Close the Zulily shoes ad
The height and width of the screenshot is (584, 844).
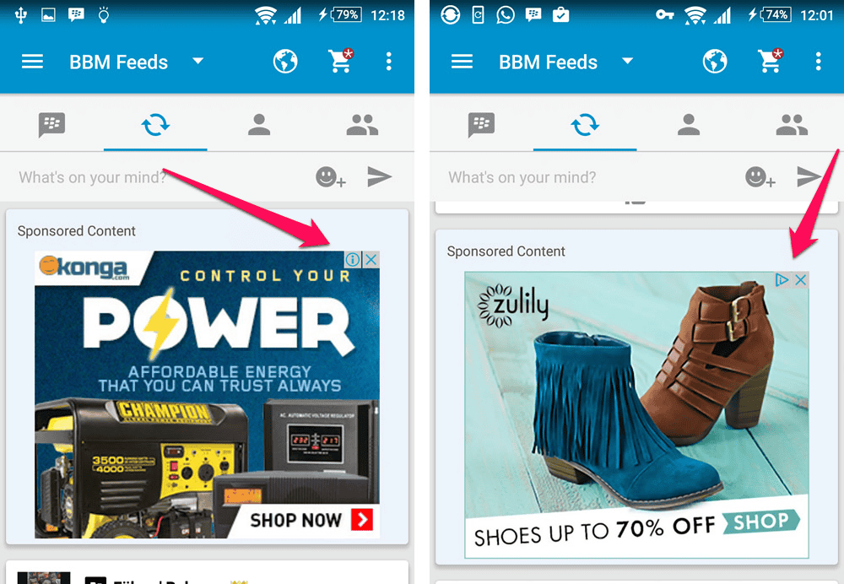pyautogui.click(x=800, y=280)
